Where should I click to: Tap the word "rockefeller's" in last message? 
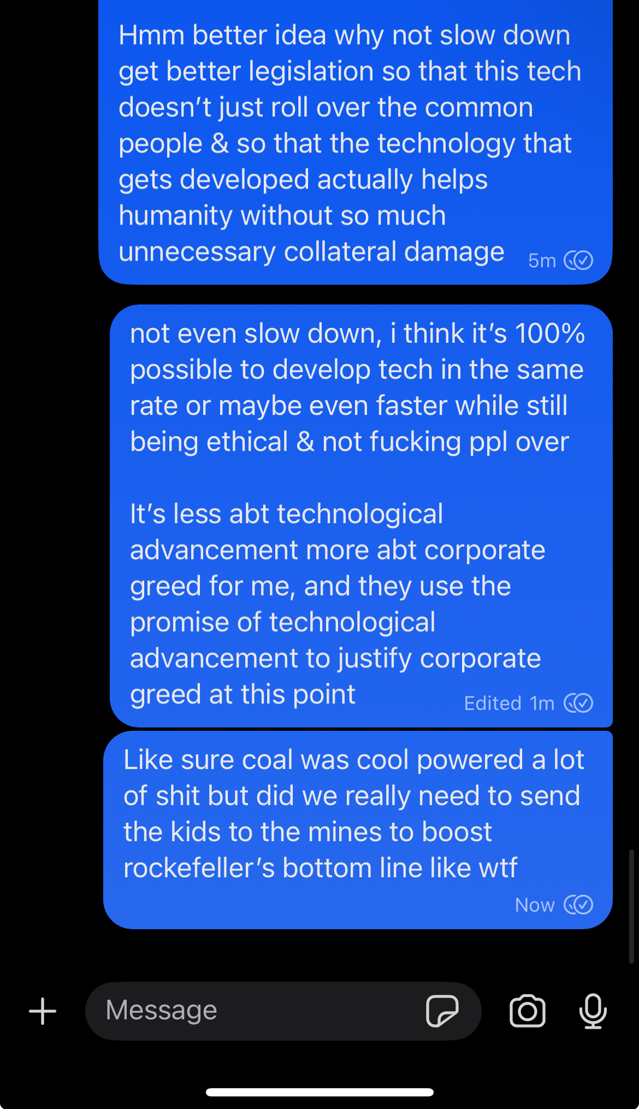pyautogui.click(x=199, y=868)
